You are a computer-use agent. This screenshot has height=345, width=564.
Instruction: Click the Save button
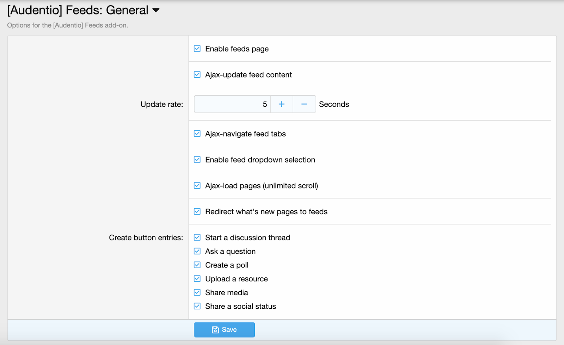(x=224, y=330)
